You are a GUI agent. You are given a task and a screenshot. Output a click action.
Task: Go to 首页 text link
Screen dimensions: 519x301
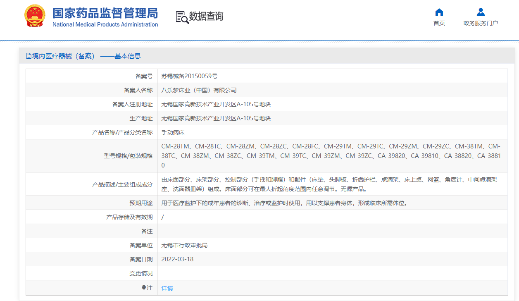[439, 23]
